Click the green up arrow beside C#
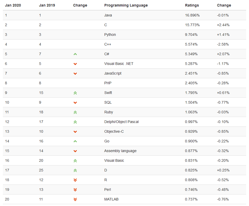 (x=75, y=54)
